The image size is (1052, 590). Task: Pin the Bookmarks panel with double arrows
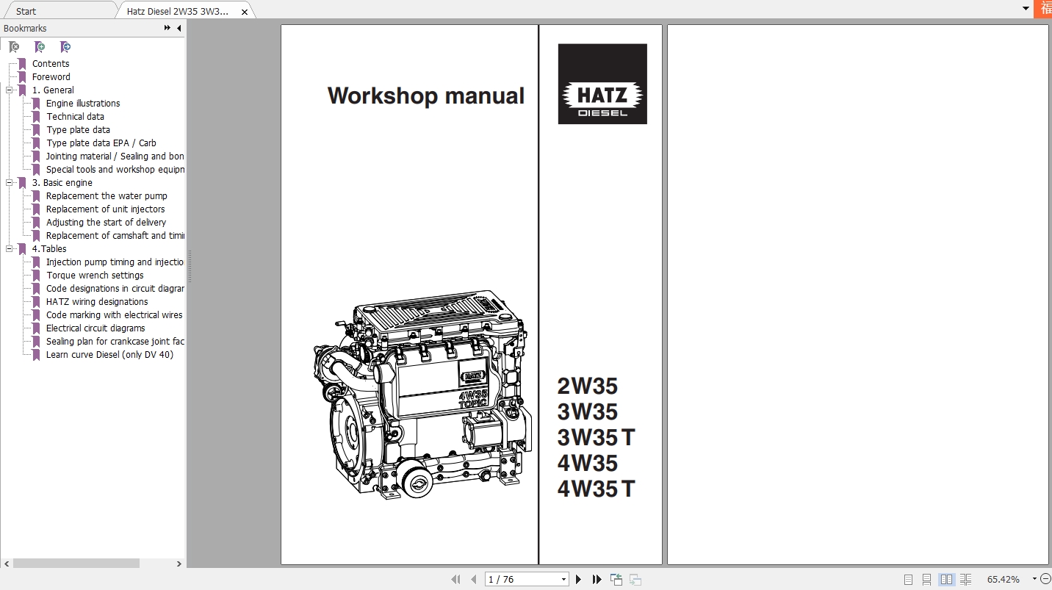(167, 28)
